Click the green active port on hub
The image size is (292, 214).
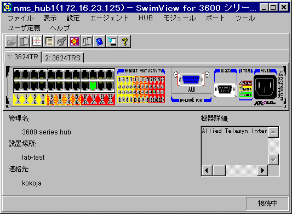click(93, 86)
